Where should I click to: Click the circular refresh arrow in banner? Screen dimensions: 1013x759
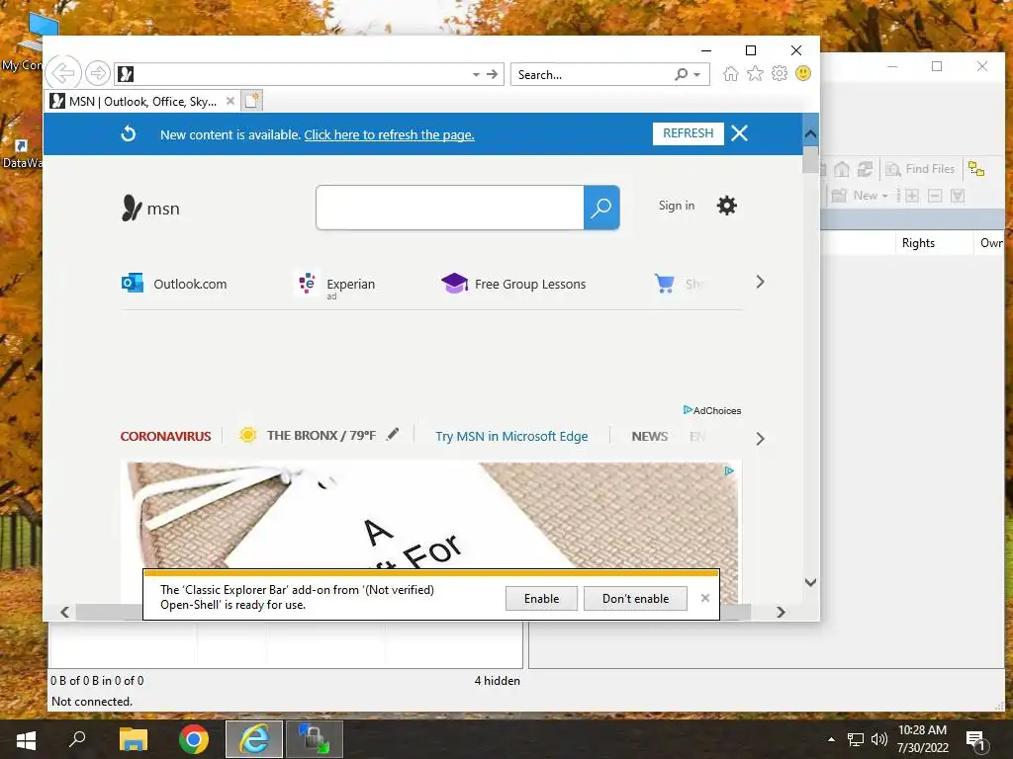[129, 134]
